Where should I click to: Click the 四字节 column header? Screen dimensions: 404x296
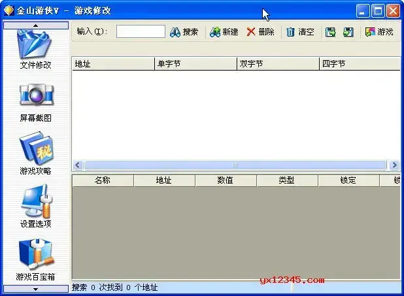click(360, 63)
